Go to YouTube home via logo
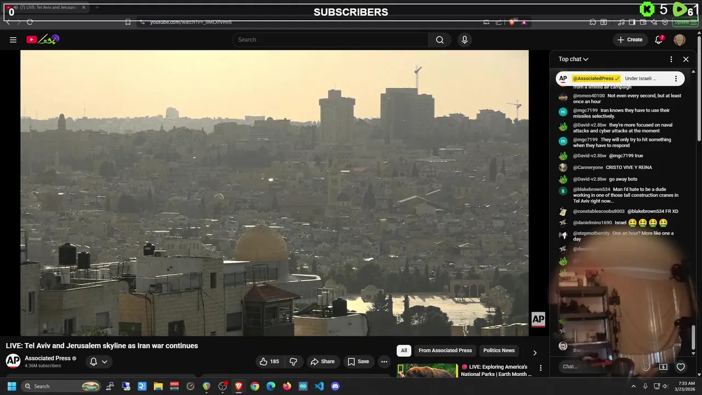 click(x=43, y=39)
